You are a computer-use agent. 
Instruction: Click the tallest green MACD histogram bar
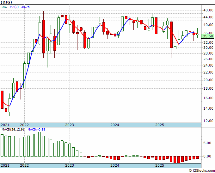pos(40,144)
